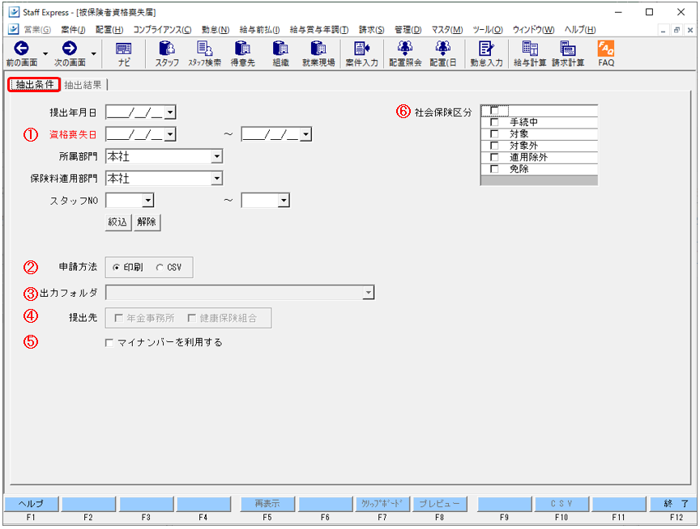The image size is (700, 529).
Task: Check the 手続中 social insurance checkbox
Action: pyautogui.click(x=493, y=122)
